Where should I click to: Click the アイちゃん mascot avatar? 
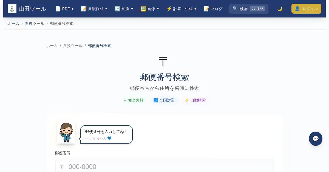pyautogui.click(x=66, y=133)
